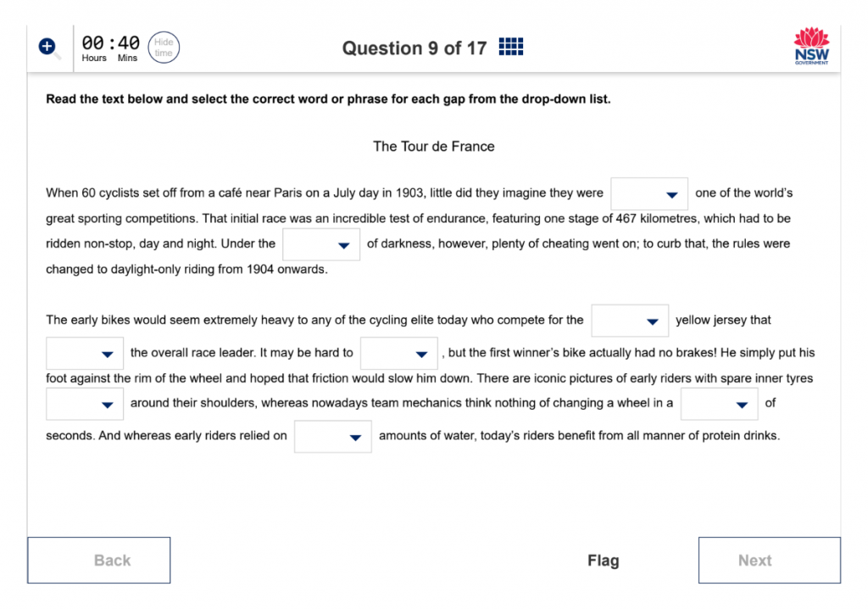Open dropdown after "It may be hard to"
This screenshot has height=609, width=868.
(x=398, y=353)
